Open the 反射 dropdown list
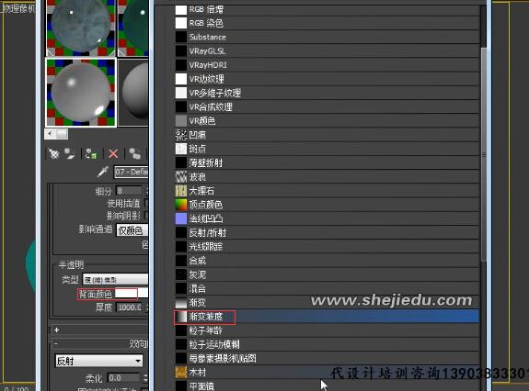The image size is (529, 391). pyautogui.click(x=98, y=361)
